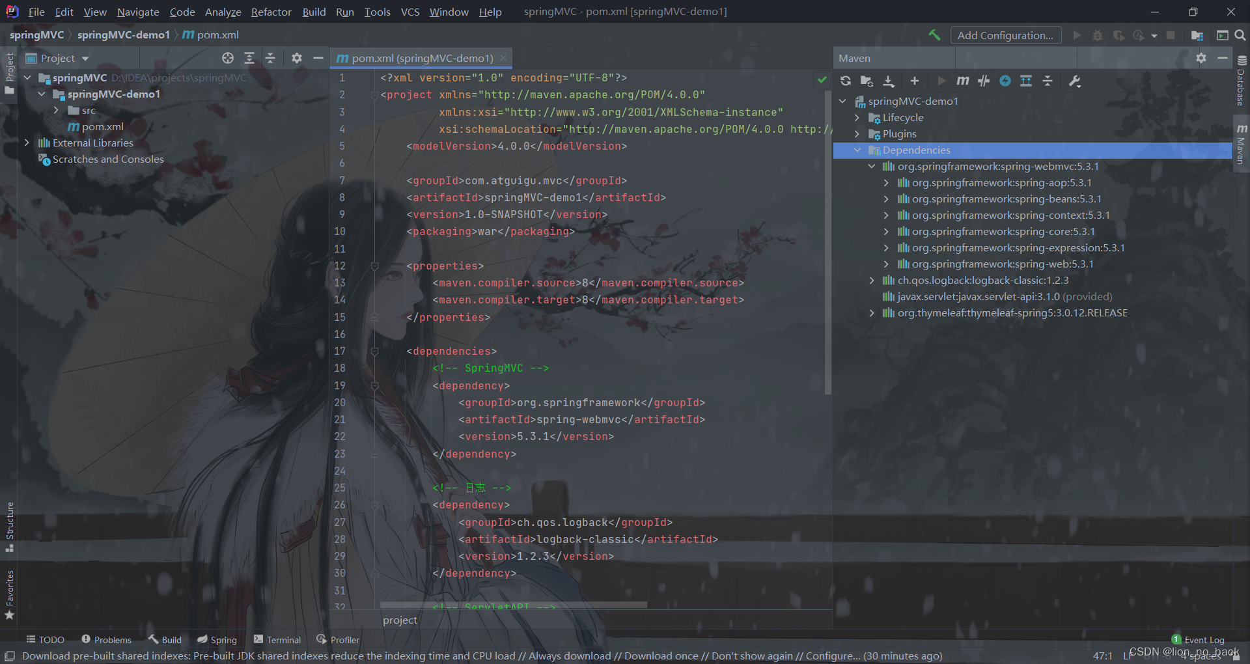
Task: Expand the src folder
Action: (57, 110)
